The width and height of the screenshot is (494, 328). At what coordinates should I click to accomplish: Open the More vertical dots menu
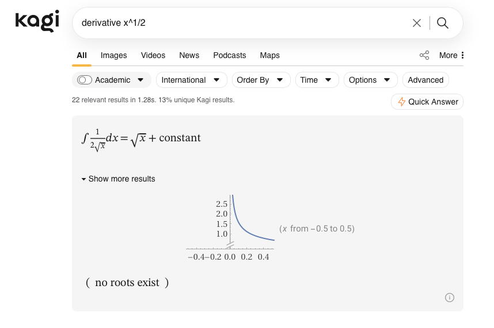451,55
